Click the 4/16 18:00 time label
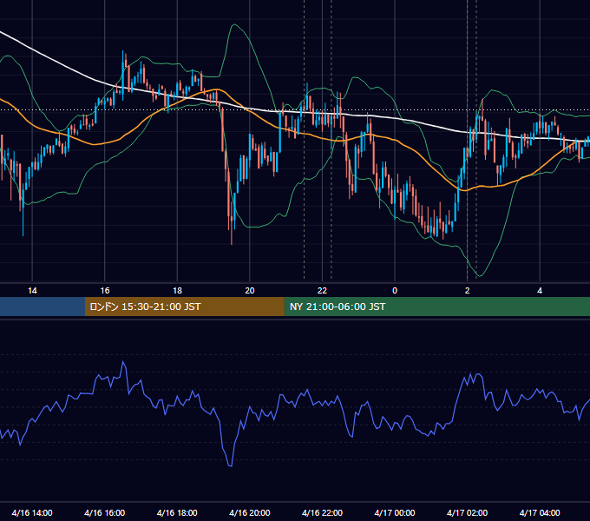Viewport: 590px width, 521px height. (177, 512)
